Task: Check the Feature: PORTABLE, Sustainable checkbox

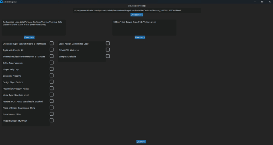Action: tap(51, 101)
